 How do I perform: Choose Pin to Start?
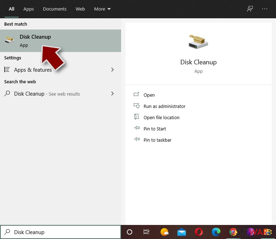[x=155, y=129]
